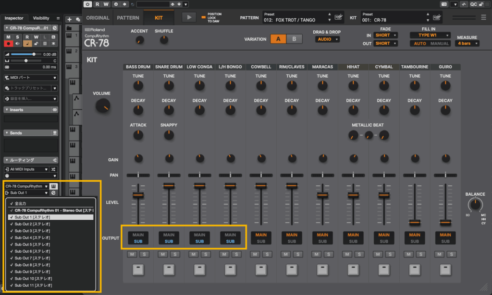Solo the BASS DRUM channel
Image resolution: width=492 pixels, height=295 pixels.
click(144, 254)
